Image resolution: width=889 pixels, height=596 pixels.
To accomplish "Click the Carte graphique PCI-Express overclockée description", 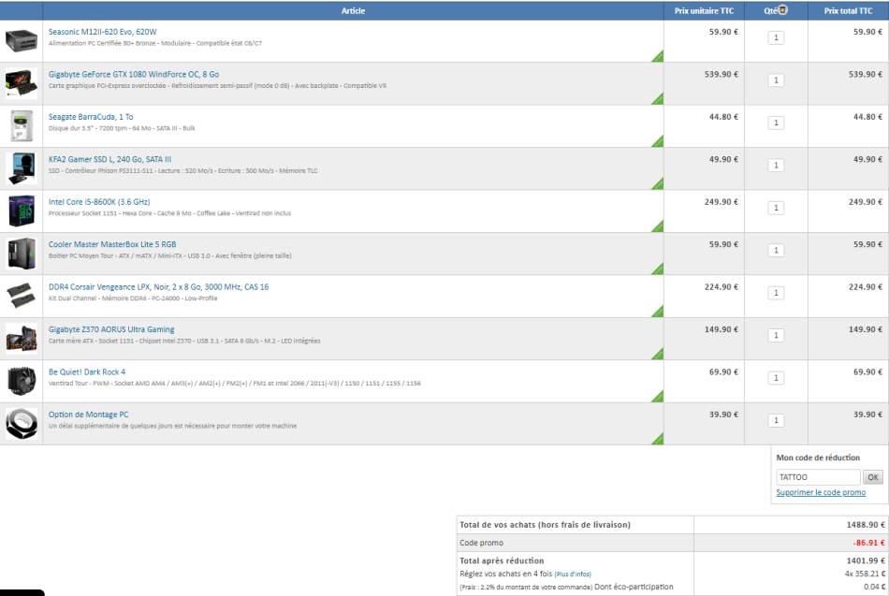I will (x=218, y=86).
